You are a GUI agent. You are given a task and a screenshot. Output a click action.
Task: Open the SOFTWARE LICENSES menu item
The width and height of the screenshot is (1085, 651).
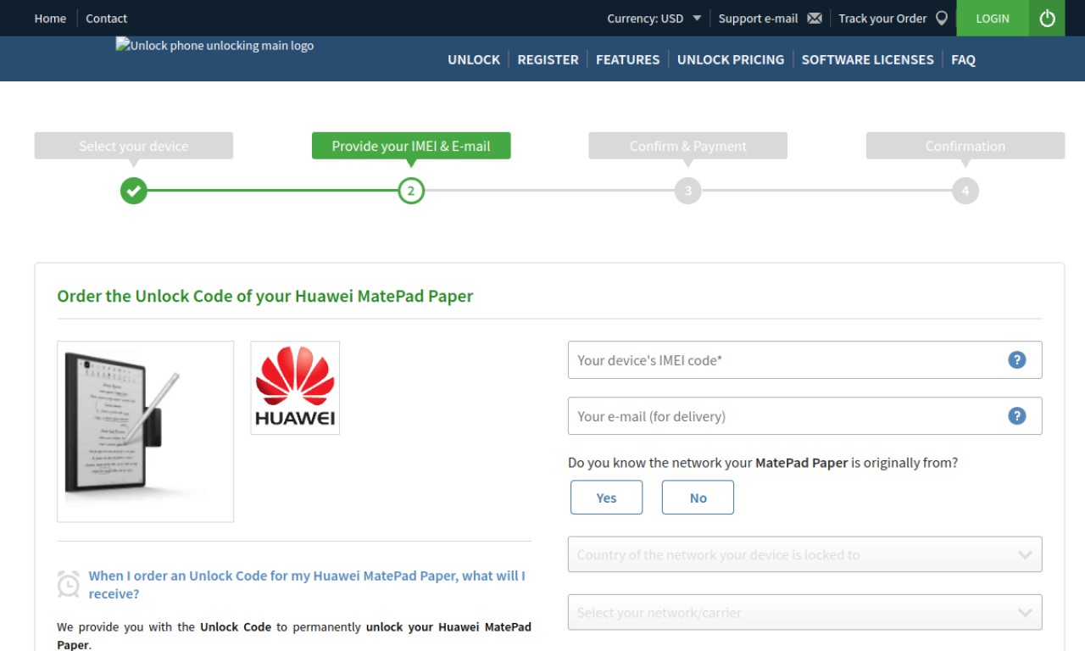867,59
